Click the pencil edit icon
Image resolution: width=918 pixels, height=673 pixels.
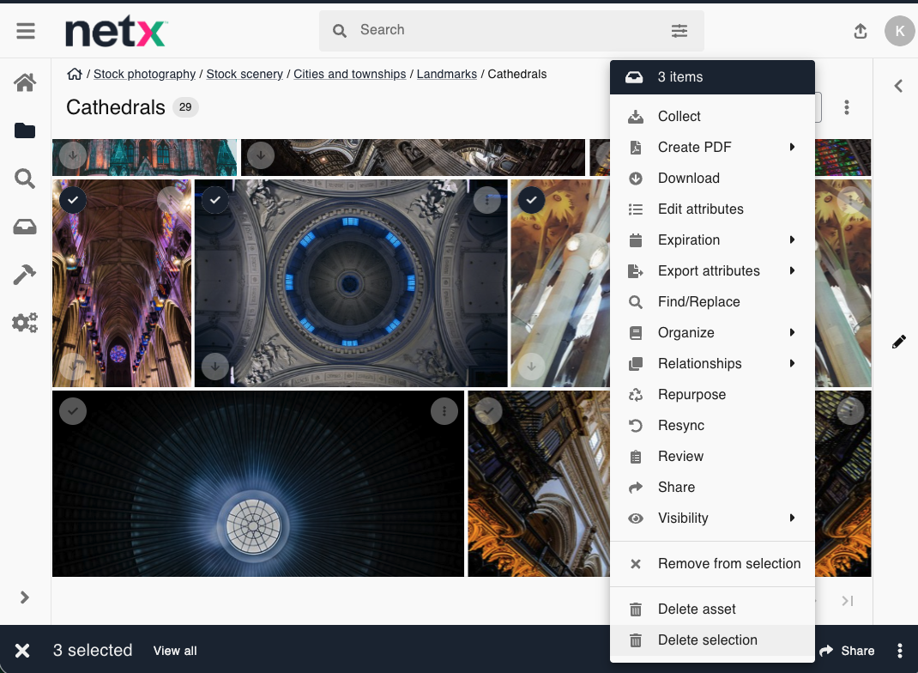click(898, 342)
